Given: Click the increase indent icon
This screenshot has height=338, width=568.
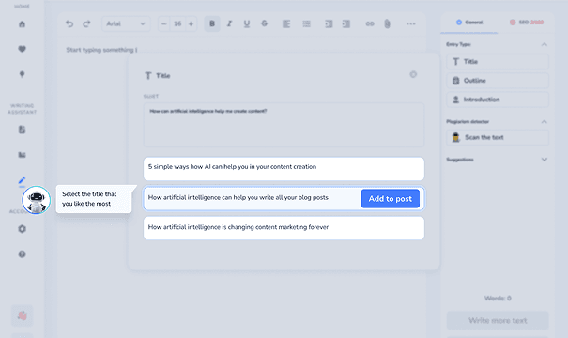Looking at the screenshot, I should click(x=346, y=23).
